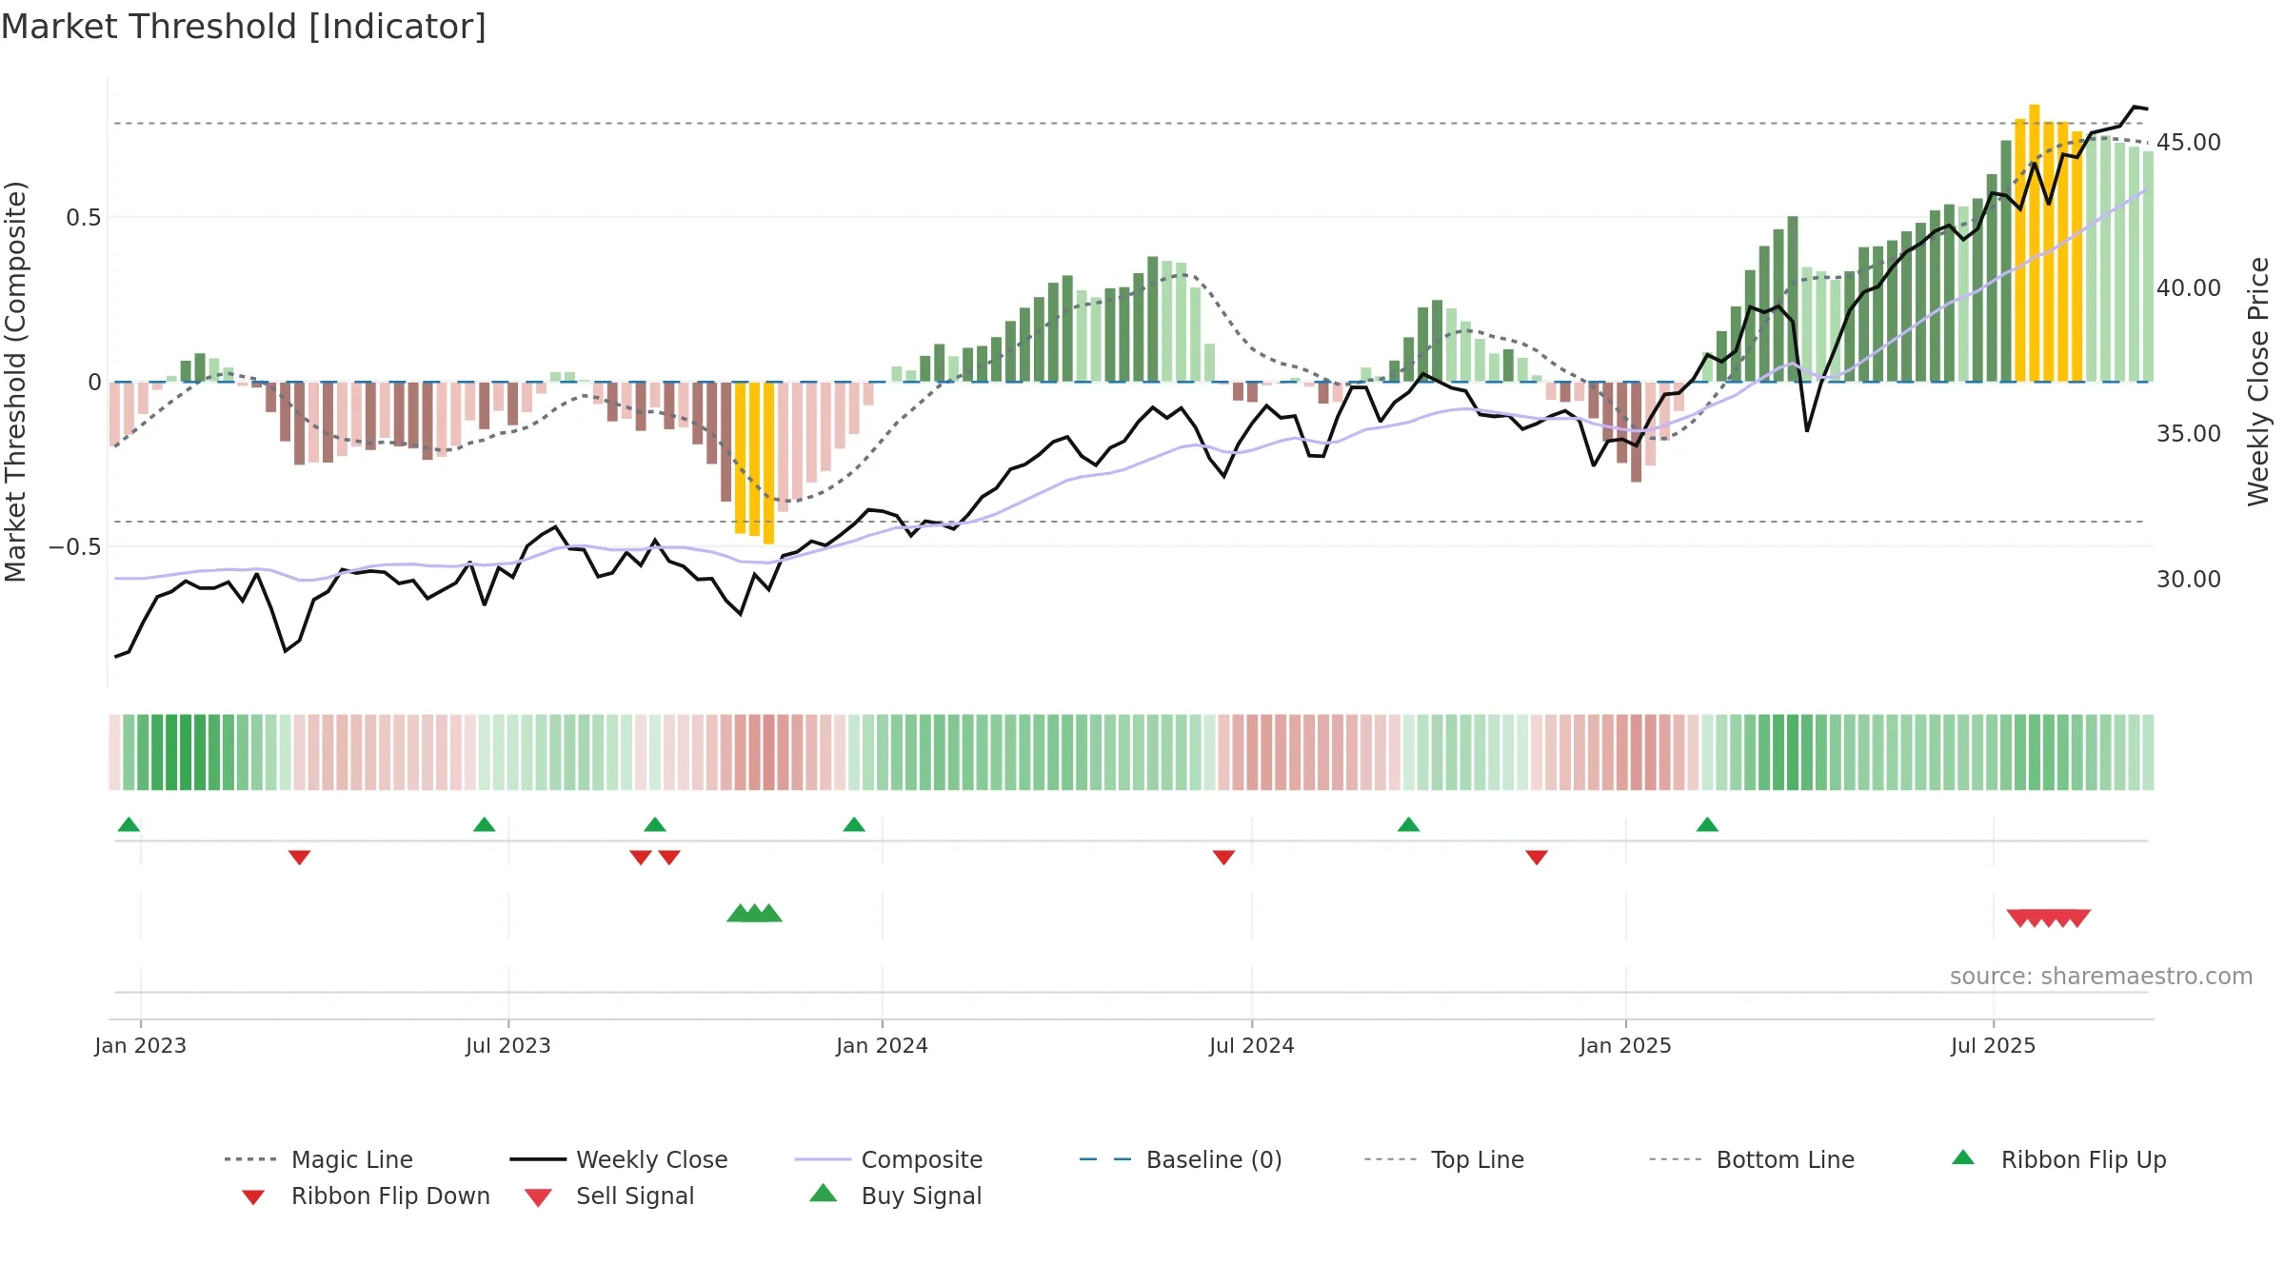The image size is (2285, 1285).
Task: Click the Jan 2023 x-axis label
Action: click(x=141, y=1046)
